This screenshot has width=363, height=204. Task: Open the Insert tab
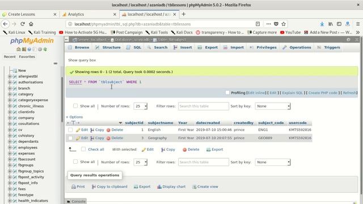[x=183, y=48]
